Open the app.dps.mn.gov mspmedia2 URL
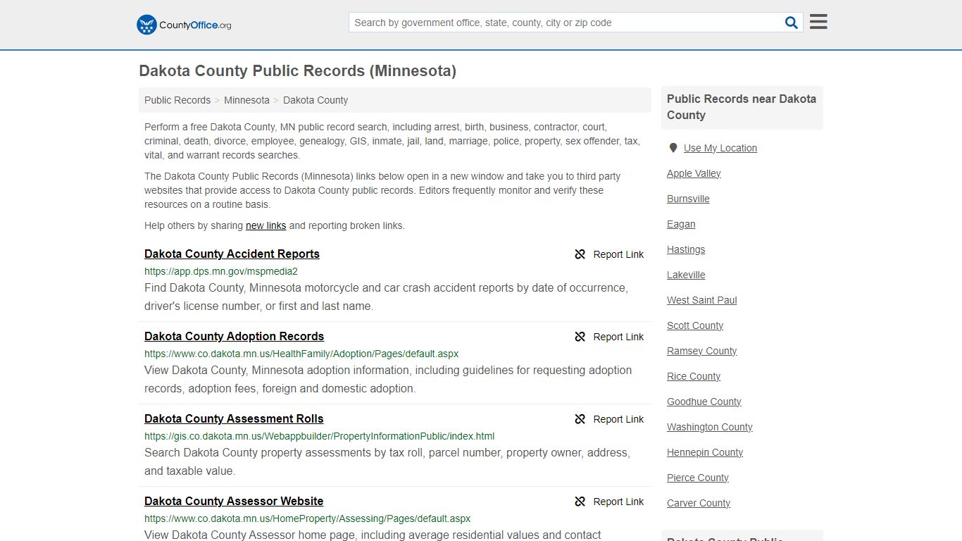Viewport: 962px width, 541px height. click(221, 271)
